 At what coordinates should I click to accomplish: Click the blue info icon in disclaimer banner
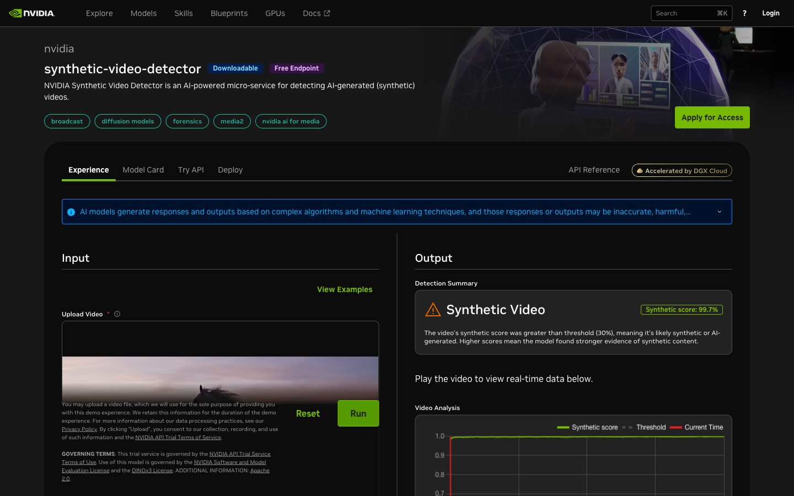pyautogui.click(x=71, y=212)
